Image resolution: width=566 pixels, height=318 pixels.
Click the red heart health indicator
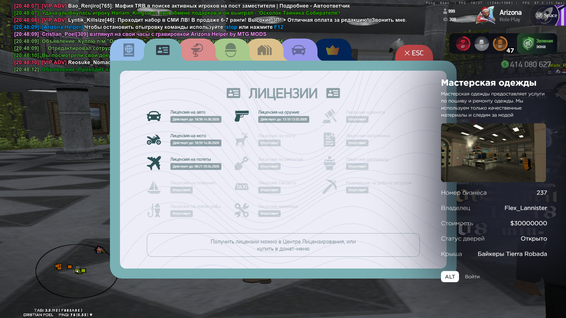click(x=463, y=44)
